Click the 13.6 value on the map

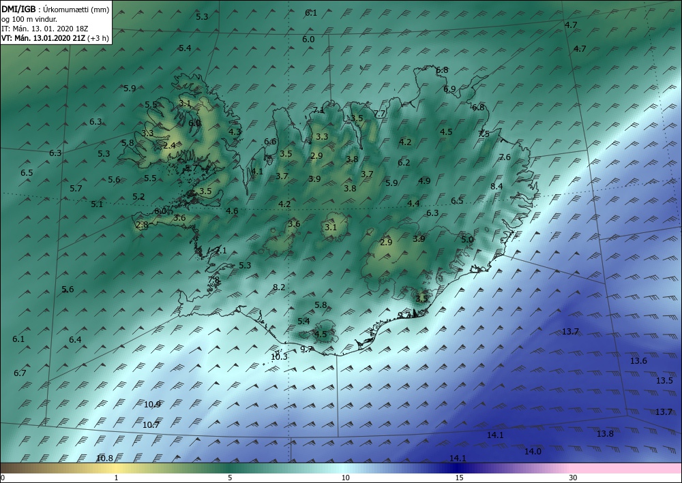tap(638, 361)
